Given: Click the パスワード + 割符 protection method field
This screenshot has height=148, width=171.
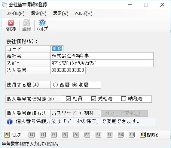Looking at the screenshot, I should [x=76, y=113].
